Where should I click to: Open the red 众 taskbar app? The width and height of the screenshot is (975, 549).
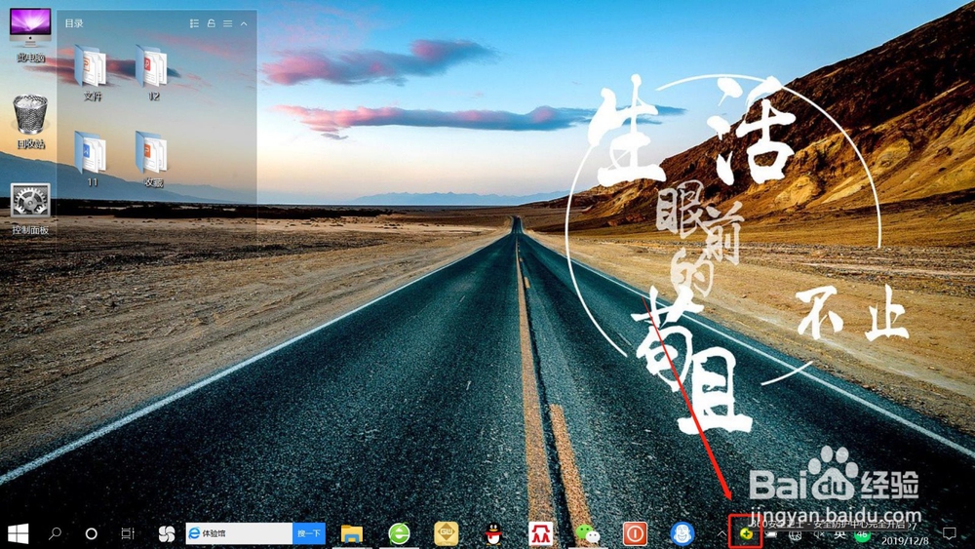540,533
